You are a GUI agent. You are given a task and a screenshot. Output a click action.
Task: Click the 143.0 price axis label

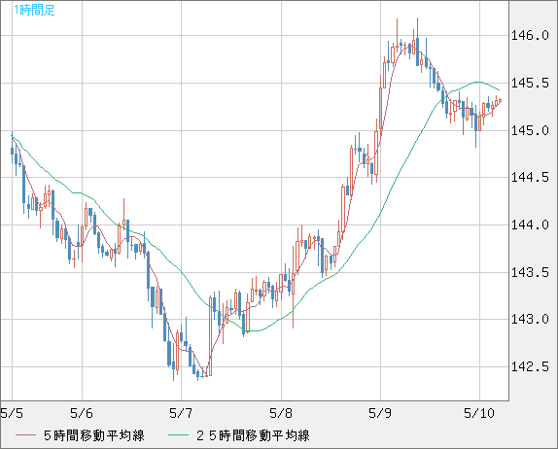pyautogui.click(x=530, y=319)
